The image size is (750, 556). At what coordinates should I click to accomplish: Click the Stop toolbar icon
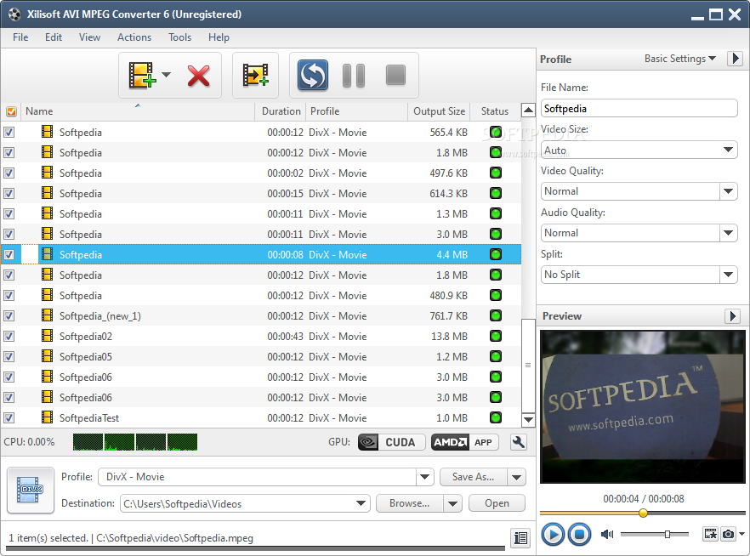(x=395, y=75)
